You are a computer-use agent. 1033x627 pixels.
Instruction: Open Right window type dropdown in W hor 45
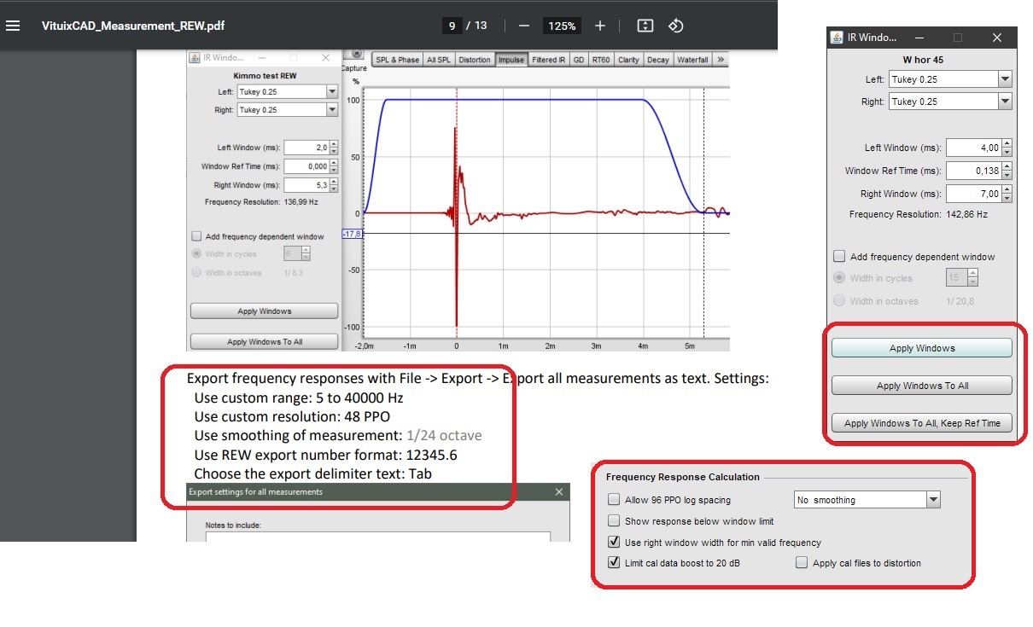pyautogui.click(x=949, y=102)
